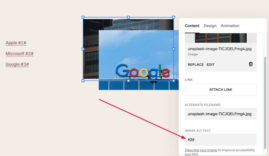Click the right-middle selection handle
Viewport: 269px width, 156px height.
tap(174, 49)
